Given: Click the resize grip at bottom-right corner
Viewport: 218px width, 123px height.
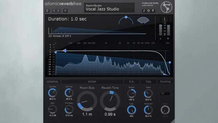Looking at the screenshot, I should 173,121.
